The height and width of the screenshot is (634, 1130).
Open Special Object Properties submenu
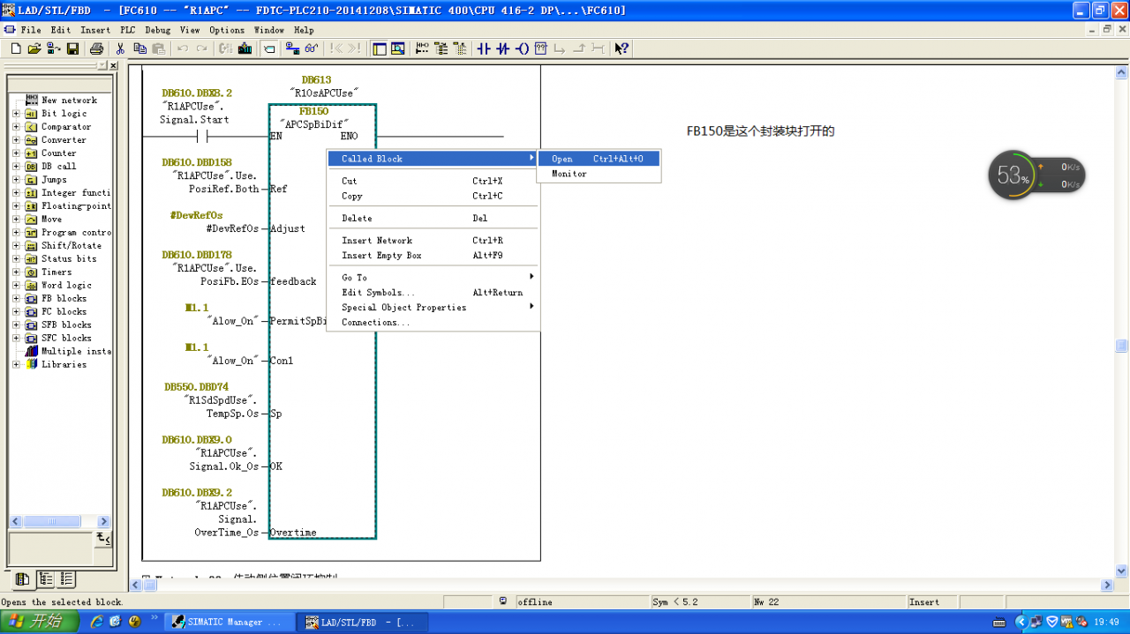433,307
